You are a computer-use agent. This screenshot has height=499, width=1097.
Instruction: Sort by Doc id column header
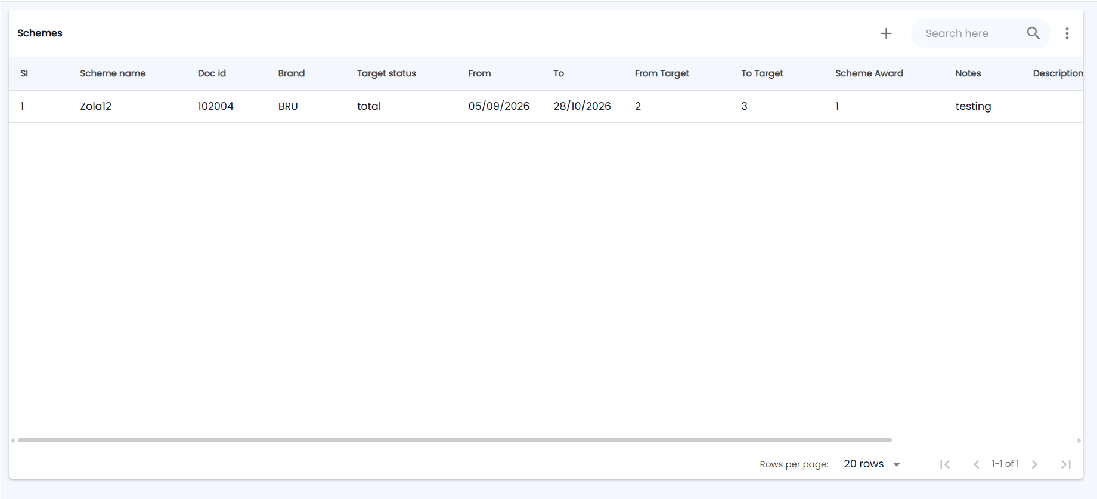[212, 73]
